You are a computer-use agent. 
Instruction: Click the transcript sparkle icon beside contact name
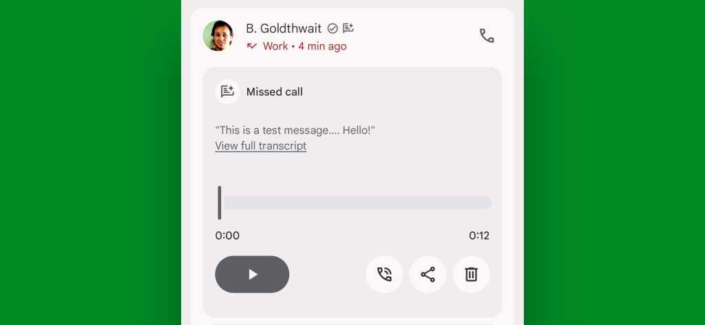coord(348,28)
